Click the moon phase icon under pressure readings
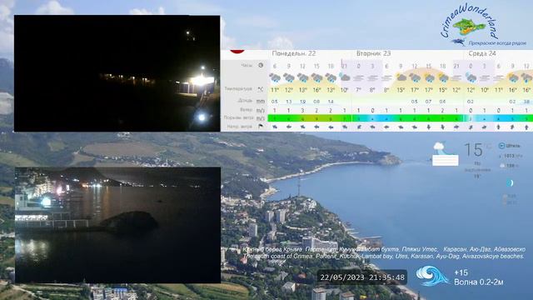This screenshot has height=300, width=533. [x=509, y=182]
